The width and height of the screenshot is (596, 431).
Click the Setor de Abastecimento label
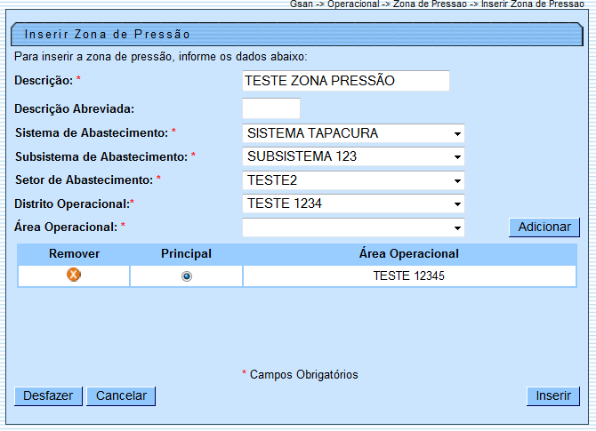pos(84,180)
